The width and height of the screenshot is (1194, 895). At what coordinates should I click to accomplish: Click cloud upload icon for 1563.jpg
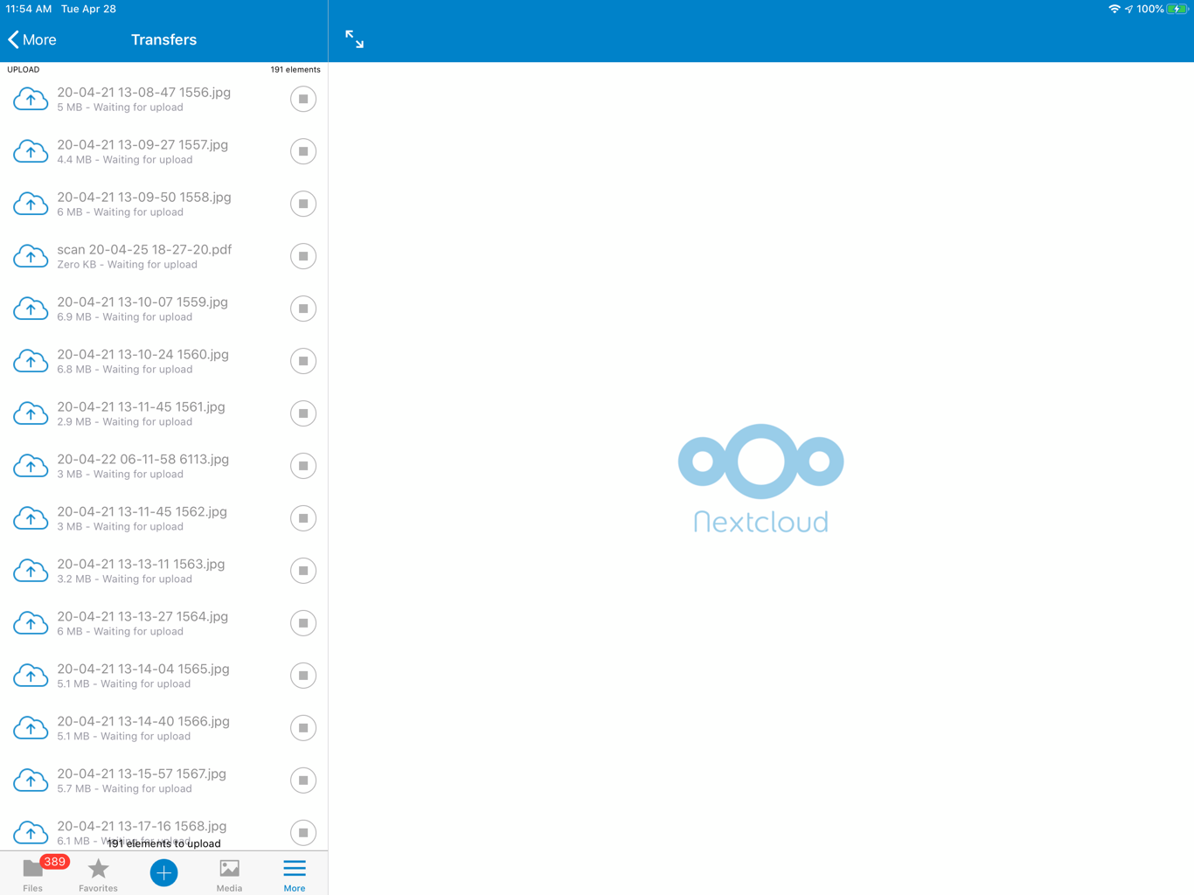(31, 571)
